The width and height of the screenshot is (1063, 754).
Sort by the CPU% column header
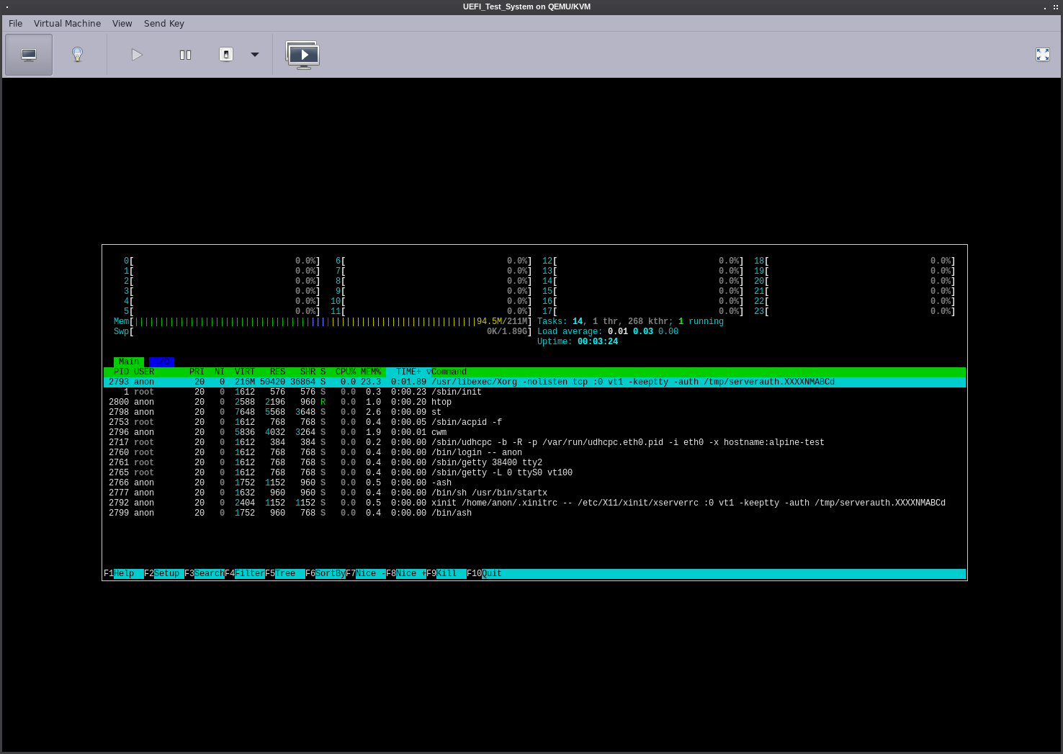coord(346,372)
